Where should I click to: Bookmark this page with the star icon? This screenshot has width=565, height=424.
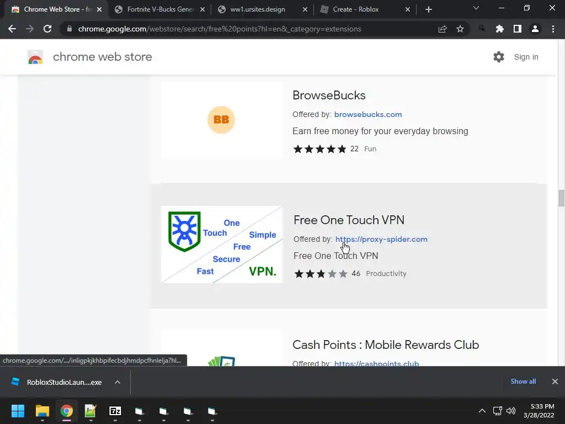point(460,29)
